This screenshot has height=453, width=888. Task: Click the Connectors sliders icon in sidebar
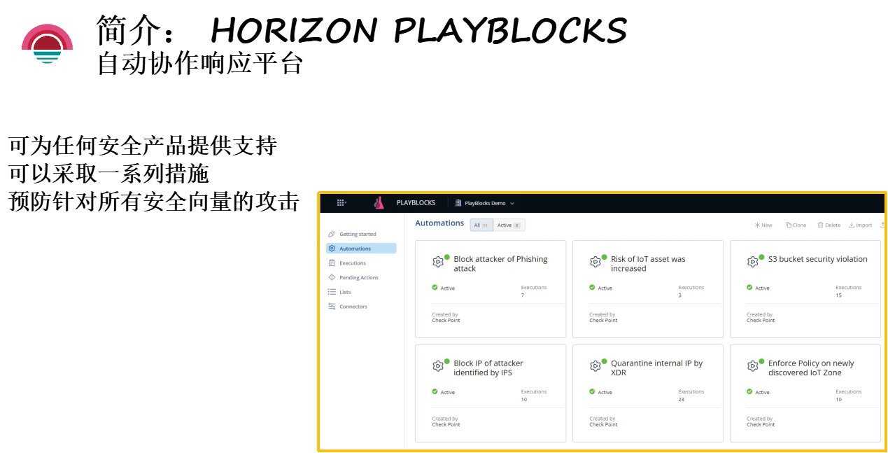point(332,307)
